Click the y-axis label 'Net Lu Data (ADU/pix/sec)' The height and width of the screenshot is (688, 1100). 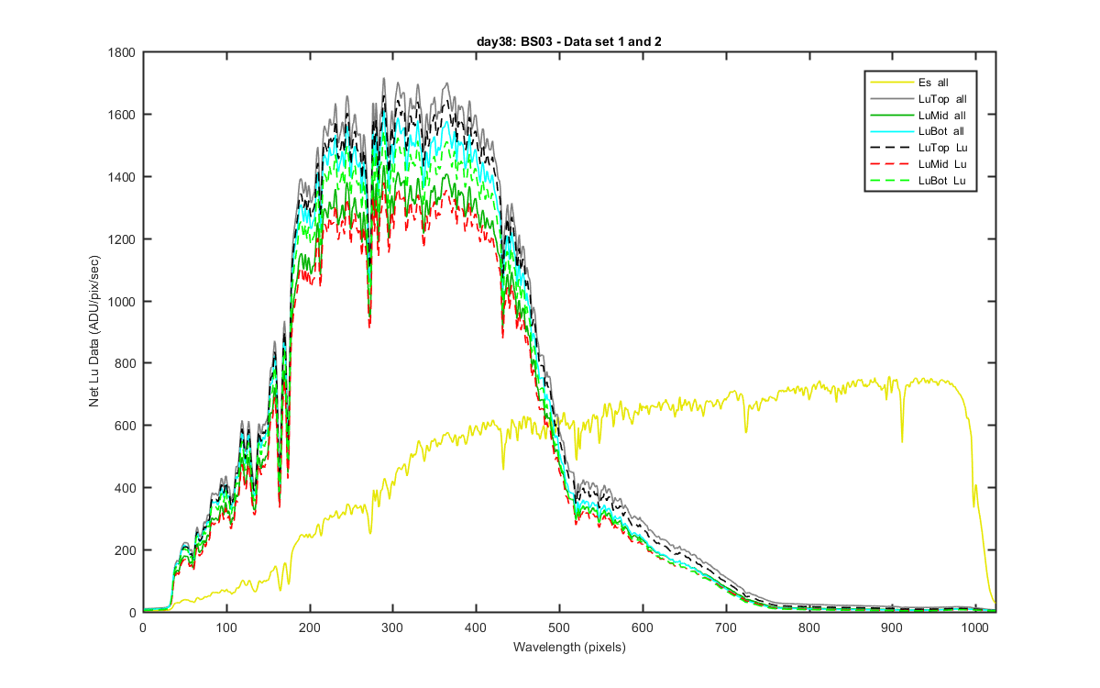pyautogui.click(x=94, y=332)
